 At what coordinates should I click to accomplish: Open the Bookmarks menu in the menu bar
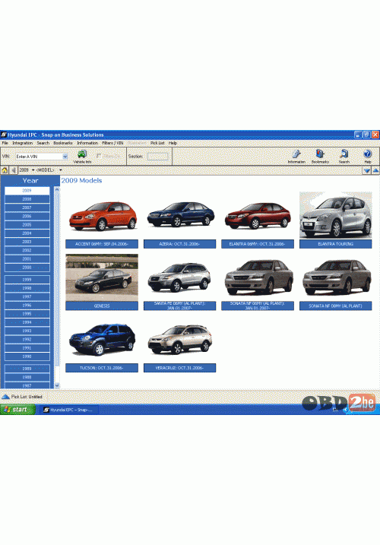pos(63,143)
